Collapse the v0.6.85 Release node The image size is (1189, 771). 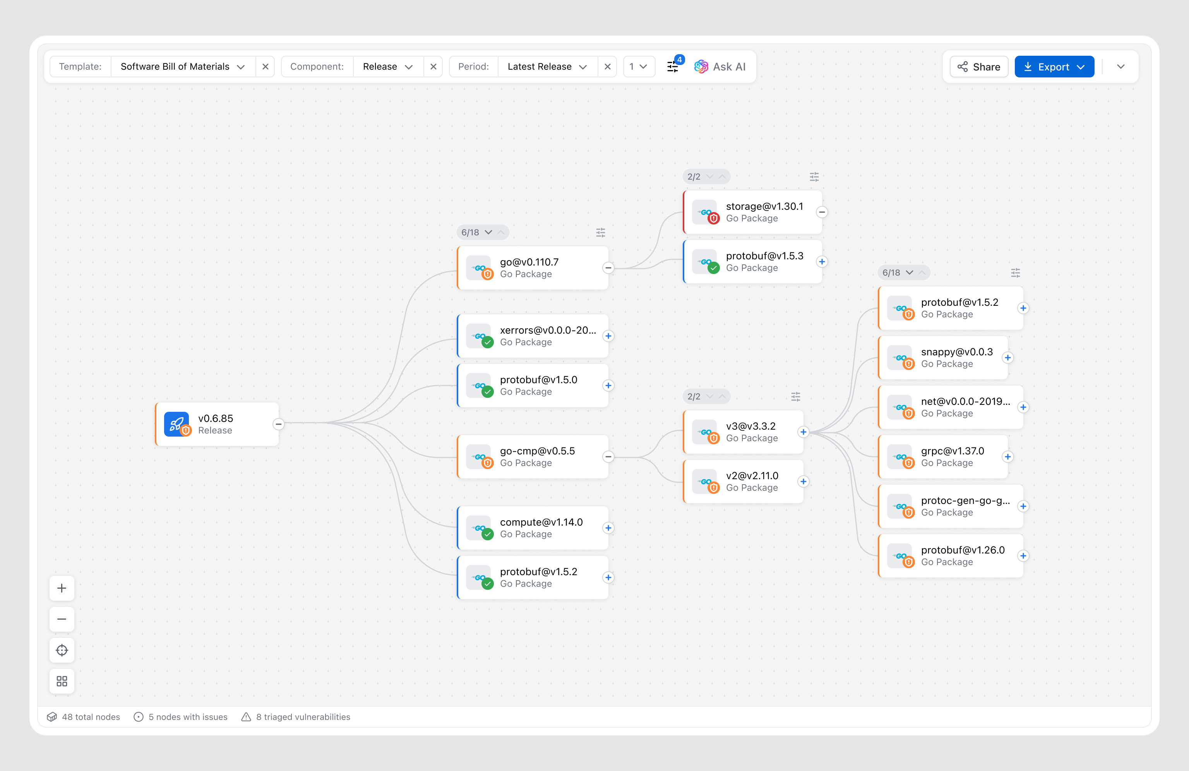pyautogui.click(x=278, y=424)
